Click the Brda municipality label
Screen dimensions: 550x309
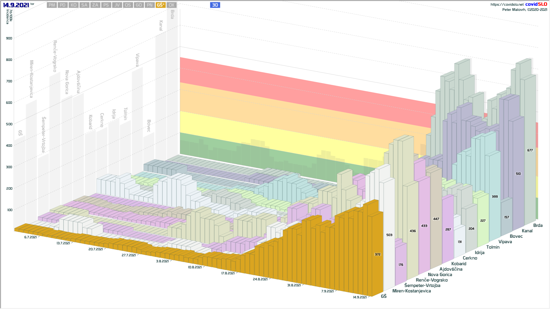538,225
